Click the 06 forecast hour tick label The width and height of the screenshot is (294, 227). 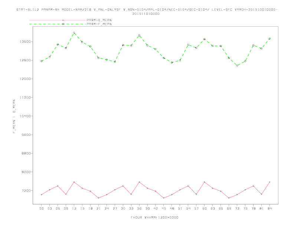coord(58,208)
